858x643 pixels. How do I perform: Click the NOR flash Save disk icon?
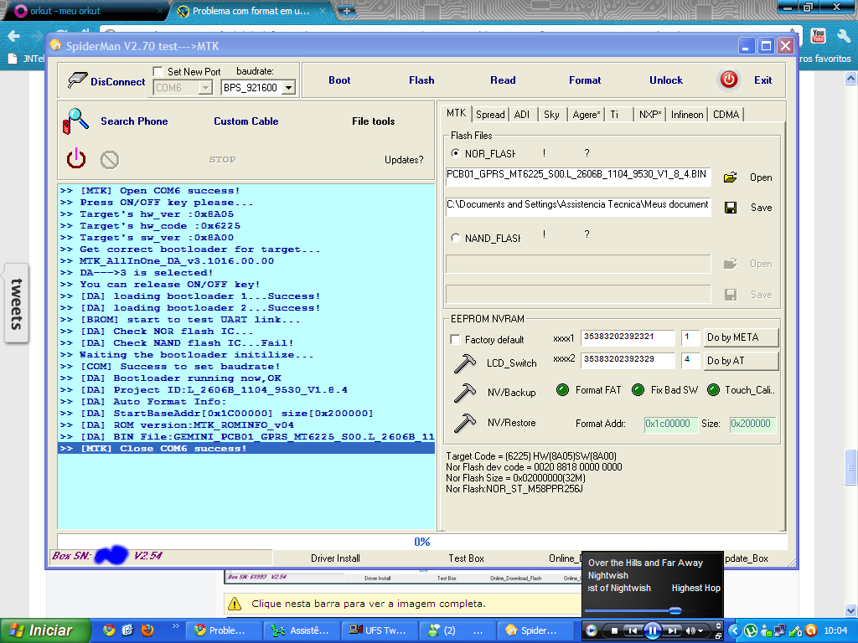731,208
